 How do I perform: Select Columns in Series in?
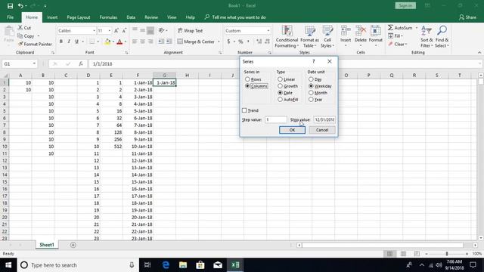(247, 86)
